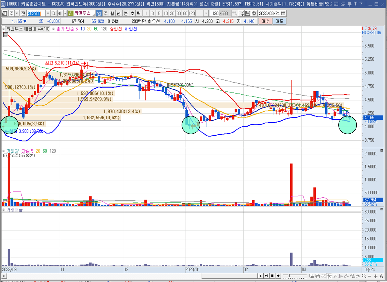Click the T font icon in title bar
The width and height of the screenshot is (387, 282).
(355, 4)
